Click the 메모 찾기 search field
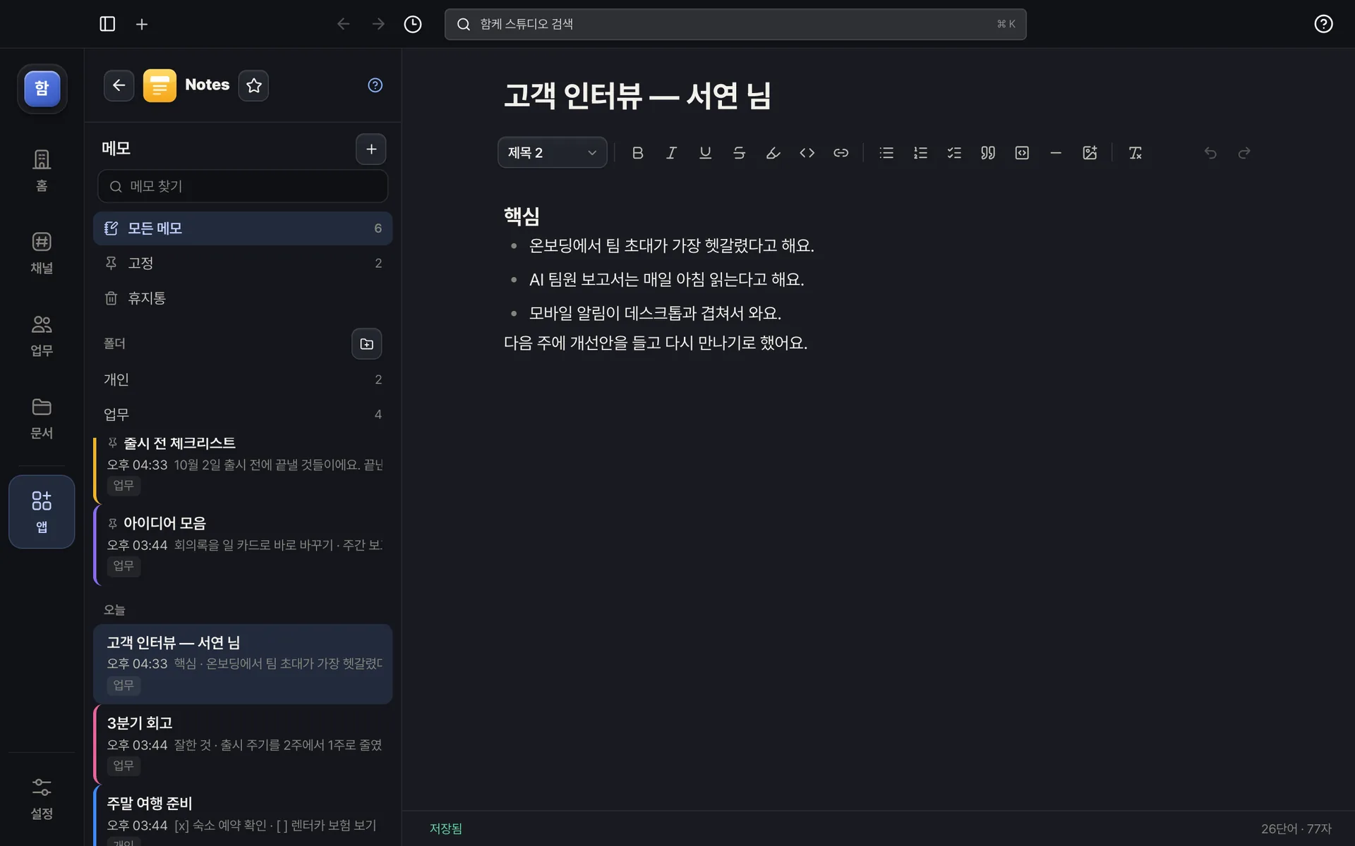Screen dimensions: 1355x846 [243, 186]
